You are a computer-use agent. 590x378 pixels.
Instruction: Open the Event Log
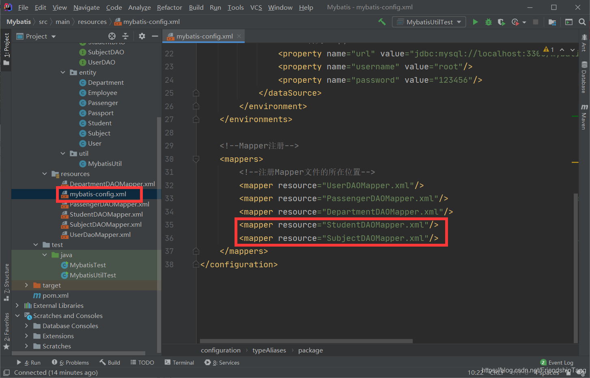point(557,363)
